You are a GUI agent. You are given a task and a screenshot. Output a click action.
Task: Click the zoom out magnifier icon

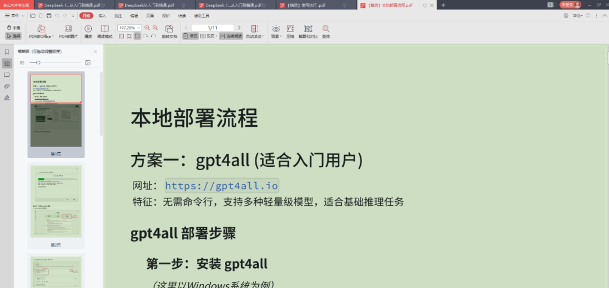point(147,28)
